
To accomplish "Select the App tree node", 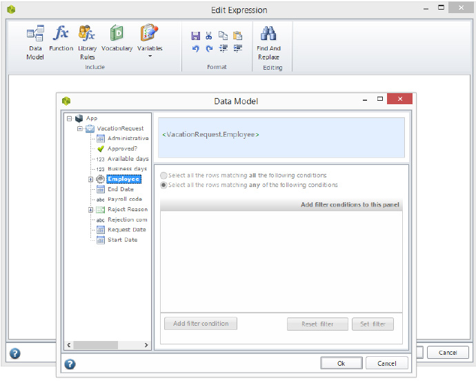I will click(92, 118).
